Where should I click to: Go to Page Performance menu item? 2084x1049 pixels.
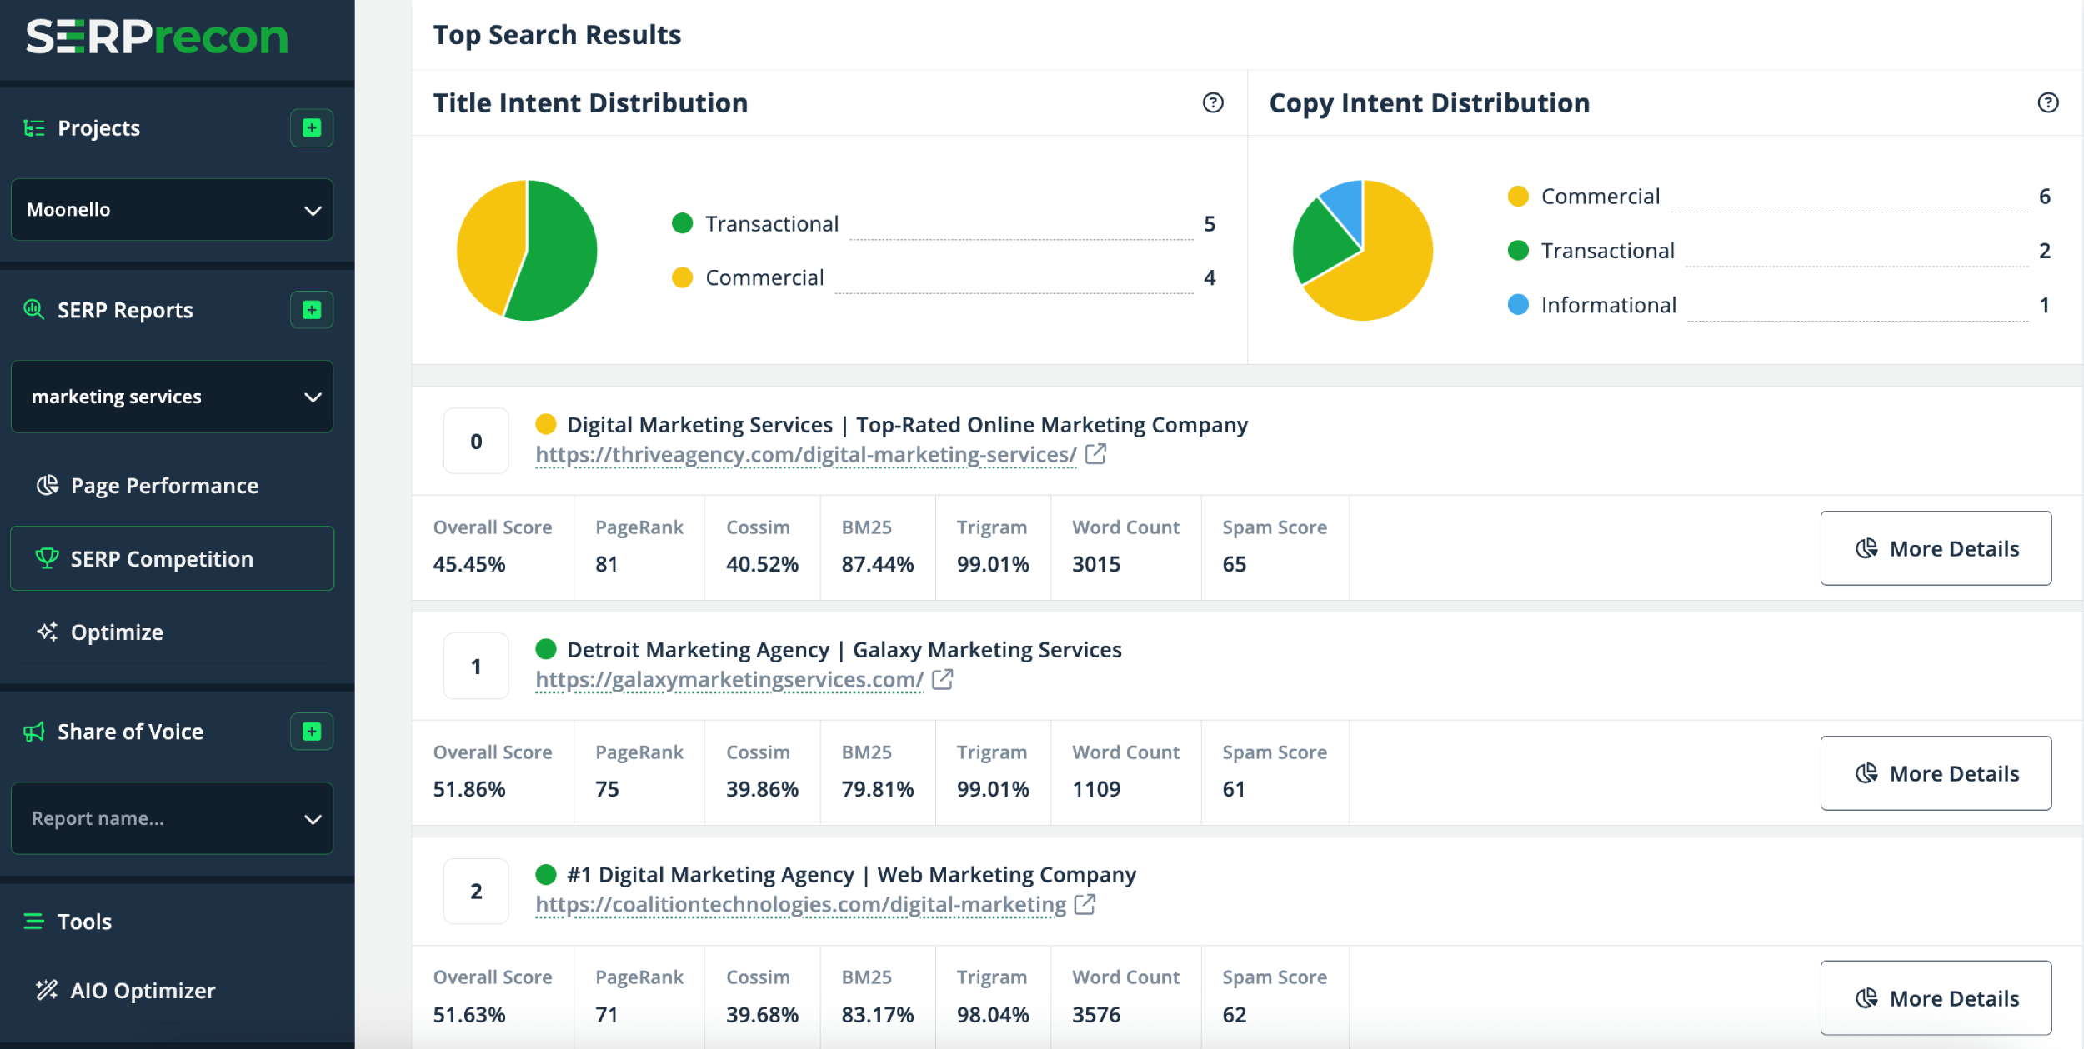164,486
